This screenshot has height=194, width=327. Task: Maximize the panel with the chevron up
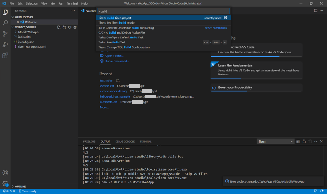click(316, 141)
